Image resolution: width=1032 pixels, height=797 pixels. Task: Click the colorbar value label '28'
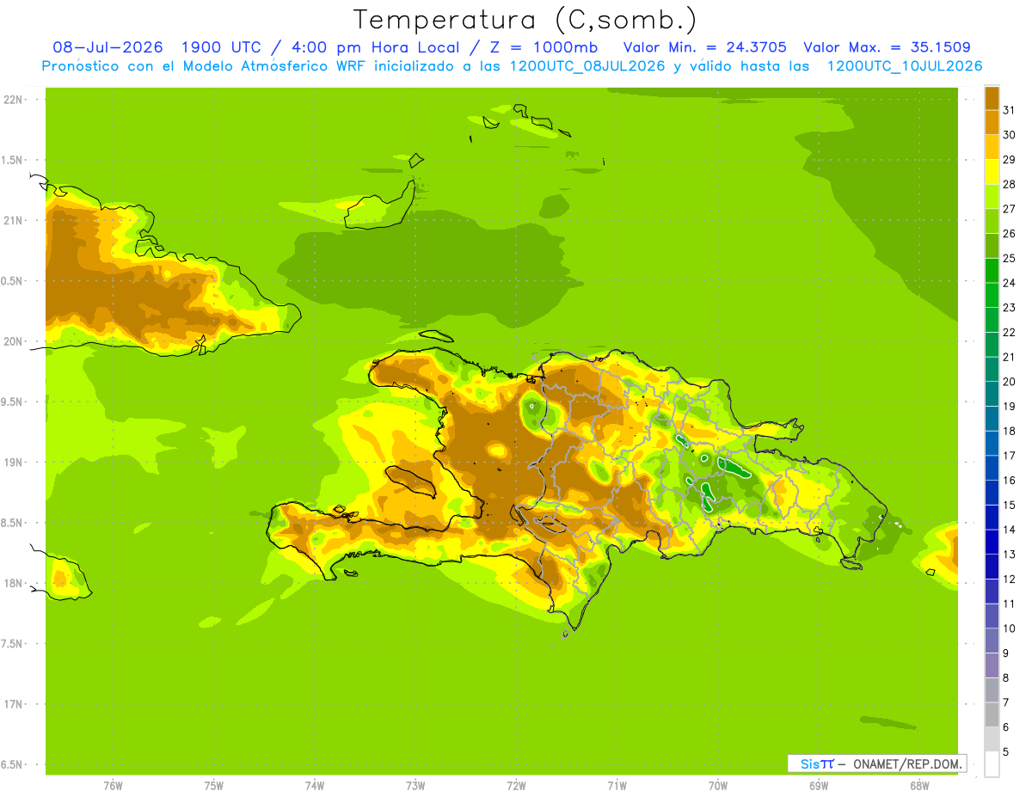(1010, 184)
